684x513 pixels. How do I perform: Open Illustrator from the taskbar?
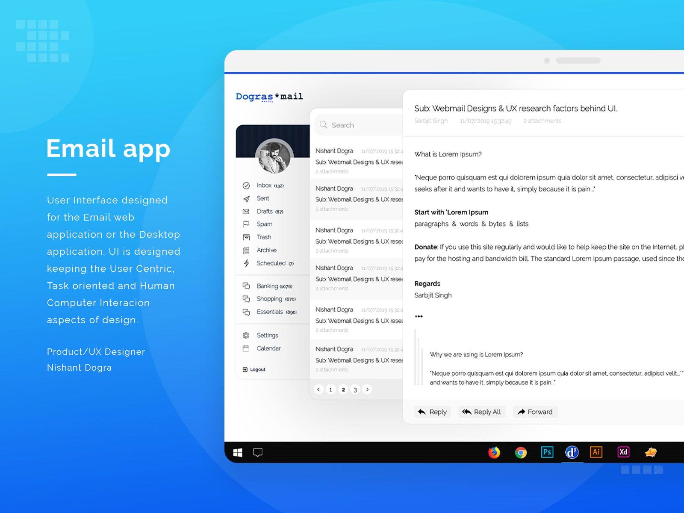click(596, 452)
